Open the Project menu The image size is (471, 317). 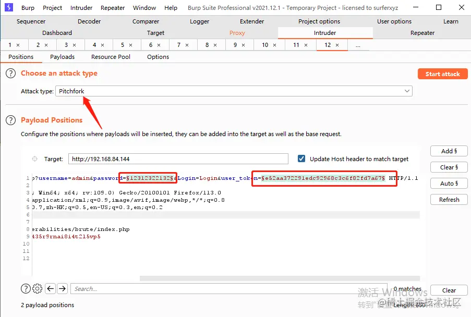(52, 8)
